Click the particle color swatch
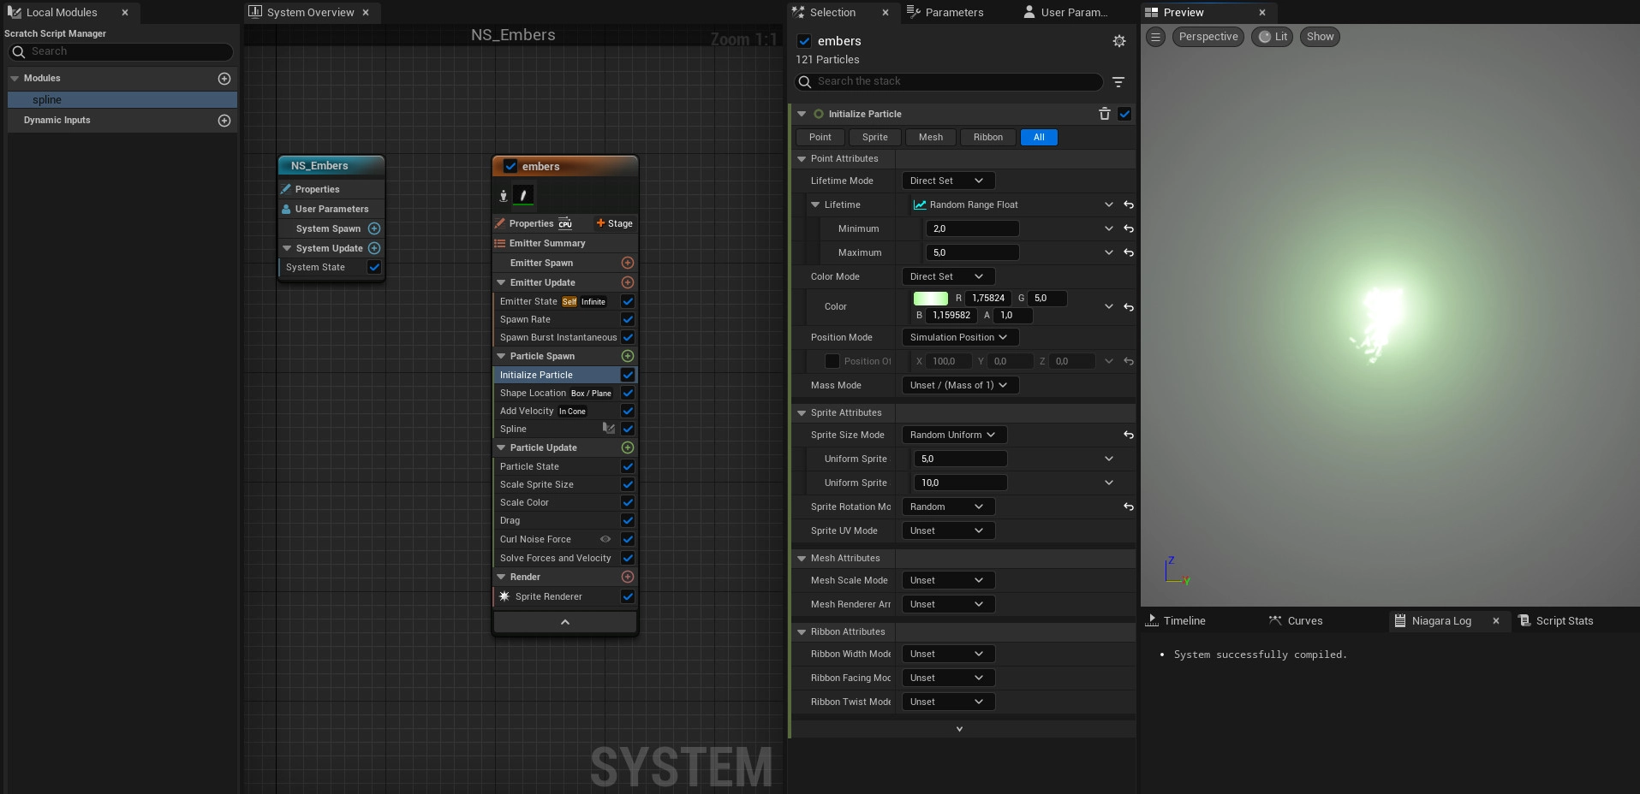The height and width of the screenshot is (794, 1640). (930, 299)
